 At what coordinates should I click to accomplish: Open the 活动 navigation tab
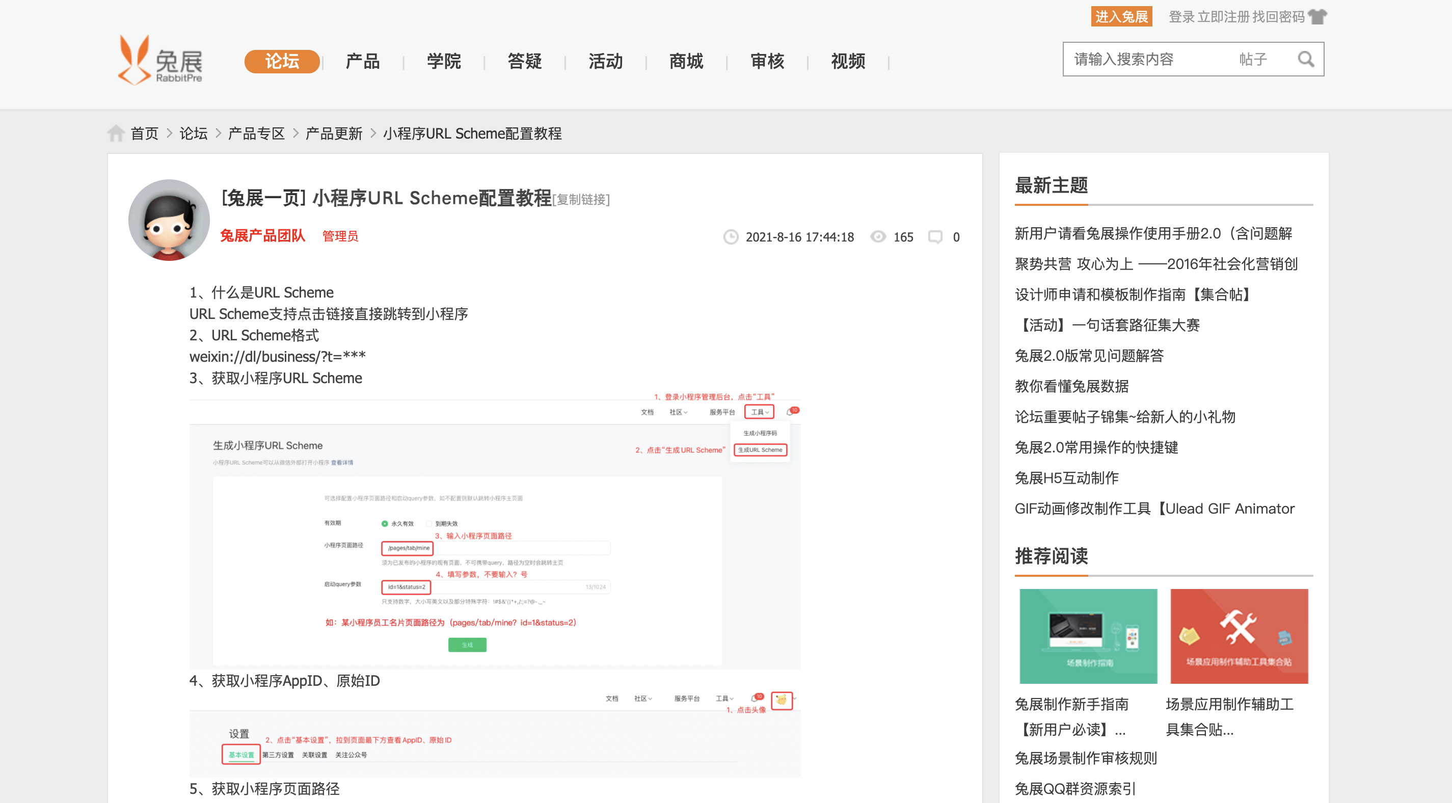pos(605,61)
